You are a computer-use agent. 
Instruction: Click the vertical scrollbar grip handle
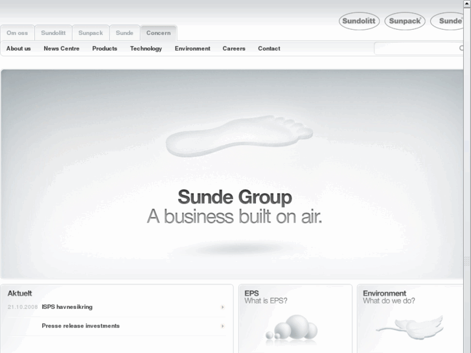(x=467, y=262)
